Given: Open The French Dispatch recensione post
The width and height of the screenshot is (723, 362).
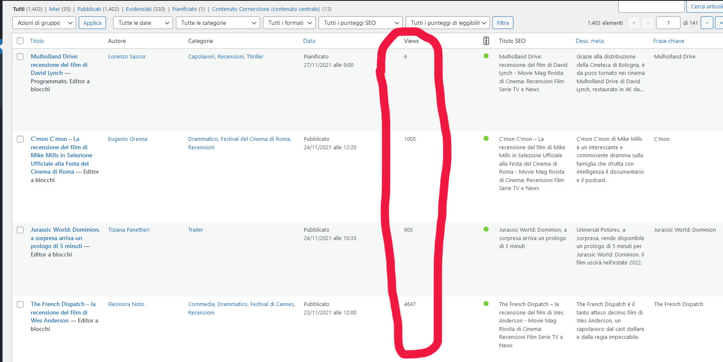Looking at the screenshot, I should [x=63, y=312].
